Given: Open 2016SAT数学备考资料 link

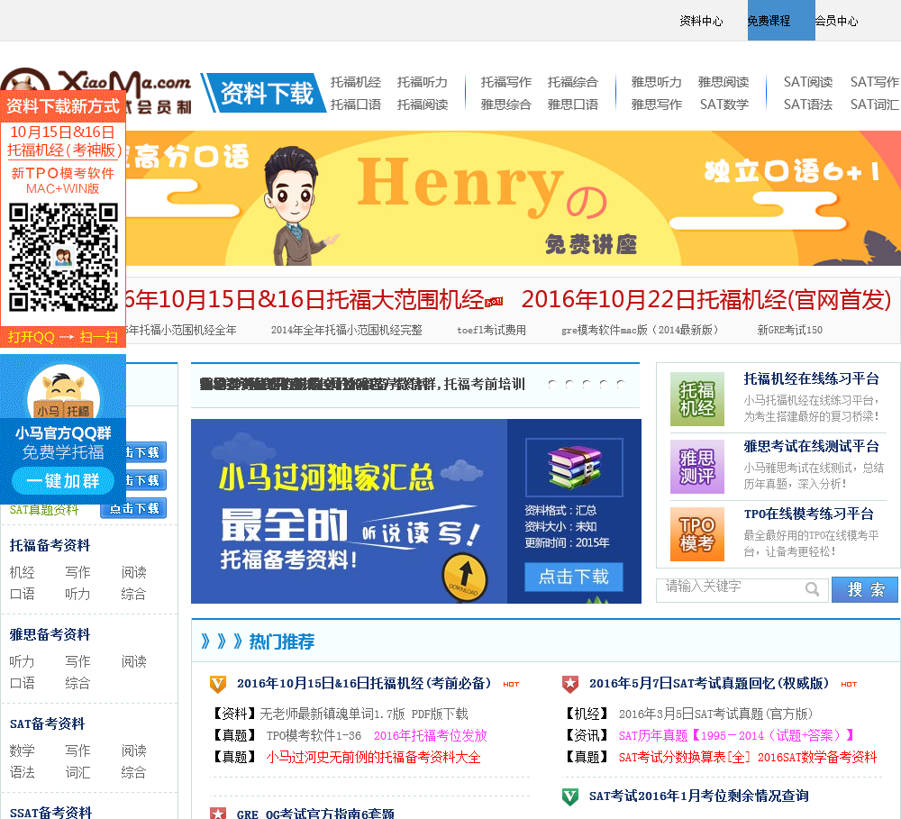Looking at the screenshot, I should (817, 758).
